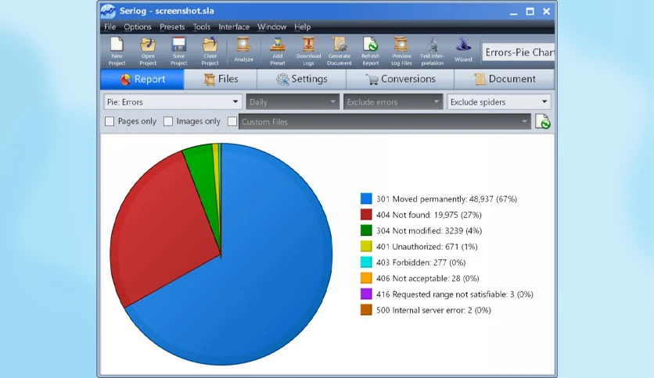
Task: Open the Pie: Errors report dropdown
Action: 173,102
